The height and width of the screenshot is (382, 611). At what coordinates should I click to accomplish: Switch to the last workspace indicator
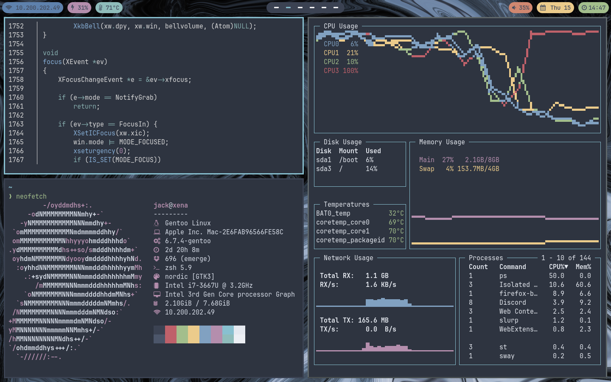click(x=336, y=8)
